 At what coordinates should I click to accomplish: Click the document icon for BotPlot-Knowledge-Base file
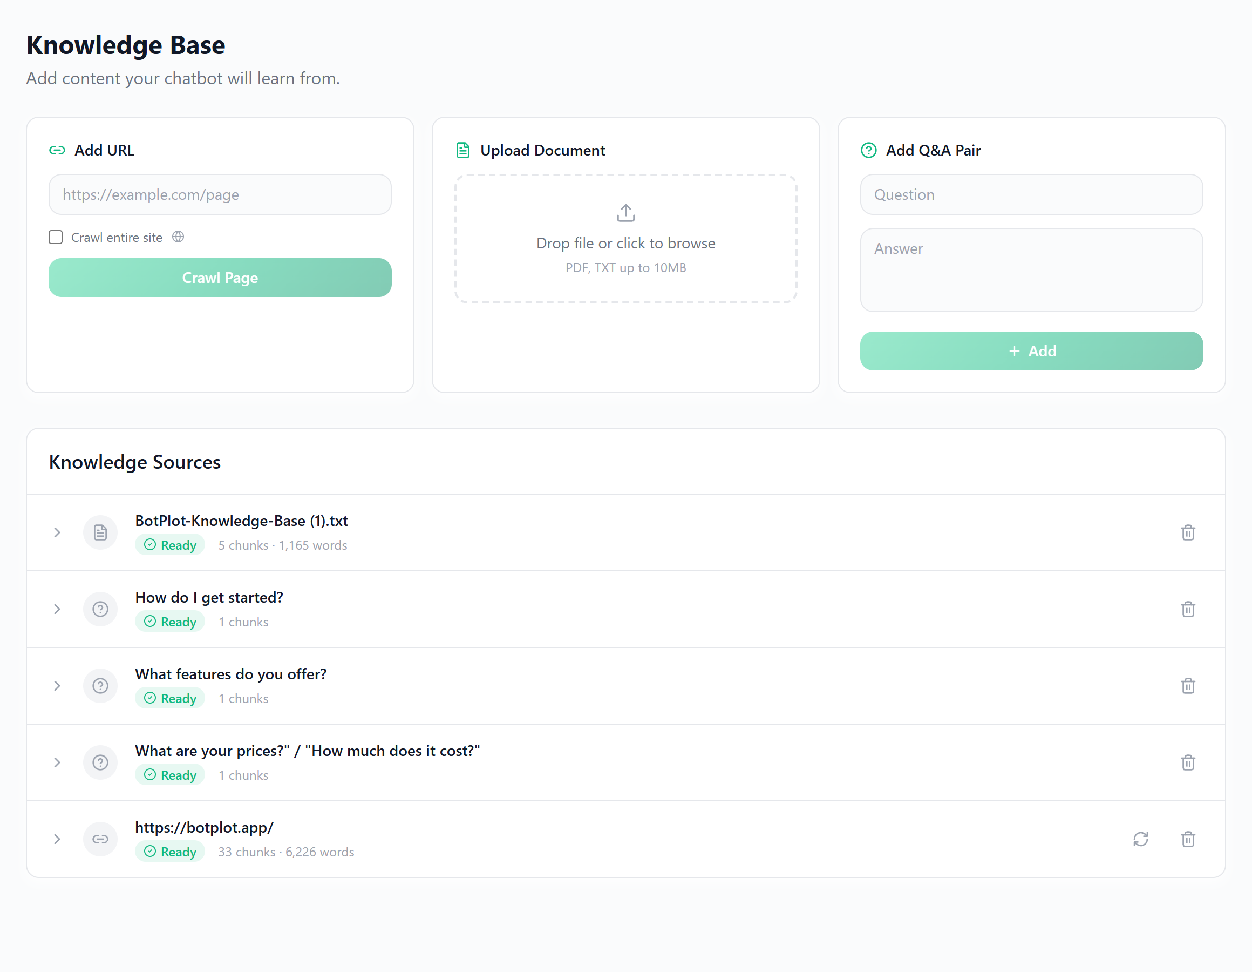(100, 532)
